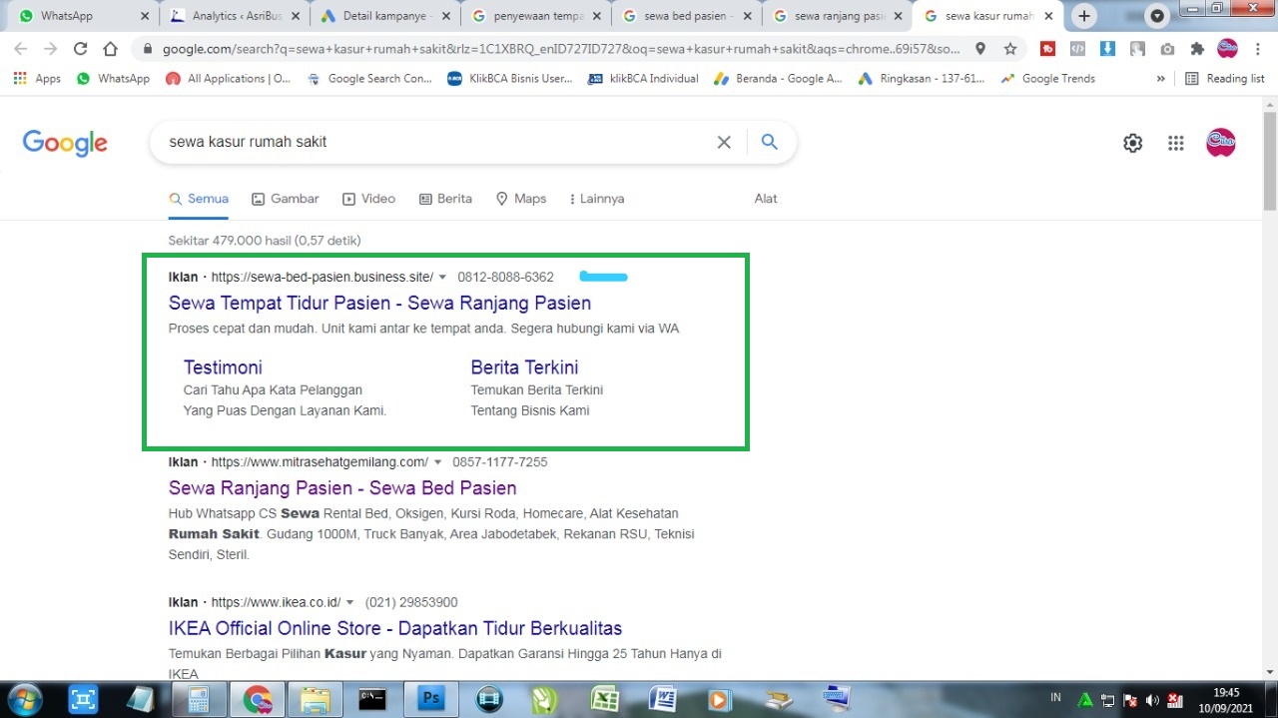Open the klikBCA Individual bookmark

tap(643, 78)
